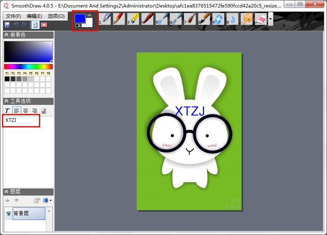The height and width of the screenshot is (235, 327).
Task: Click the blue layer arrow button
Action: pyautogui.click(x=46, y=201)
